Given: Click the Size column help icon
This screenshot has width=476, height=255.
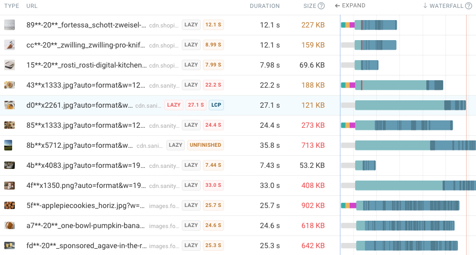Looking at the screenshot, I should (321, 6).
